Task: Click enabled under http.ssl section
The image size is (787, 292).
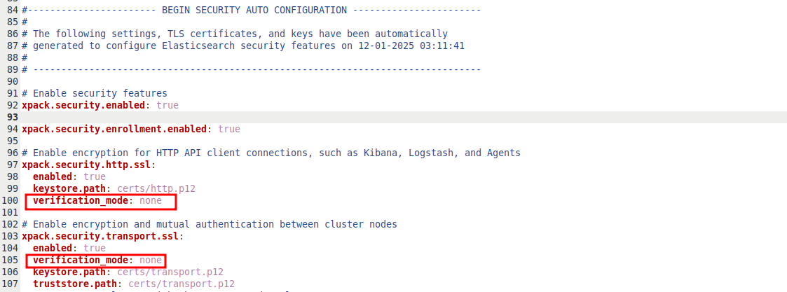Action: pos(53,176)
